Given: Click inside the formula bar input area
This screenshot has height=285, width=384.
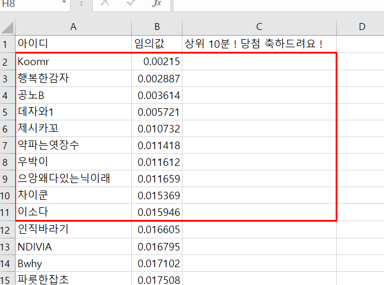Looking at the screenshot, I should (x=276, y=4).
